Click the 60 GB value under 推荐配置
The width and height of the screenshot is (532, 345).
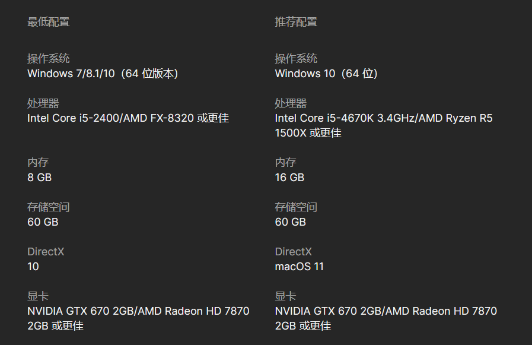[x=290, y=222]
